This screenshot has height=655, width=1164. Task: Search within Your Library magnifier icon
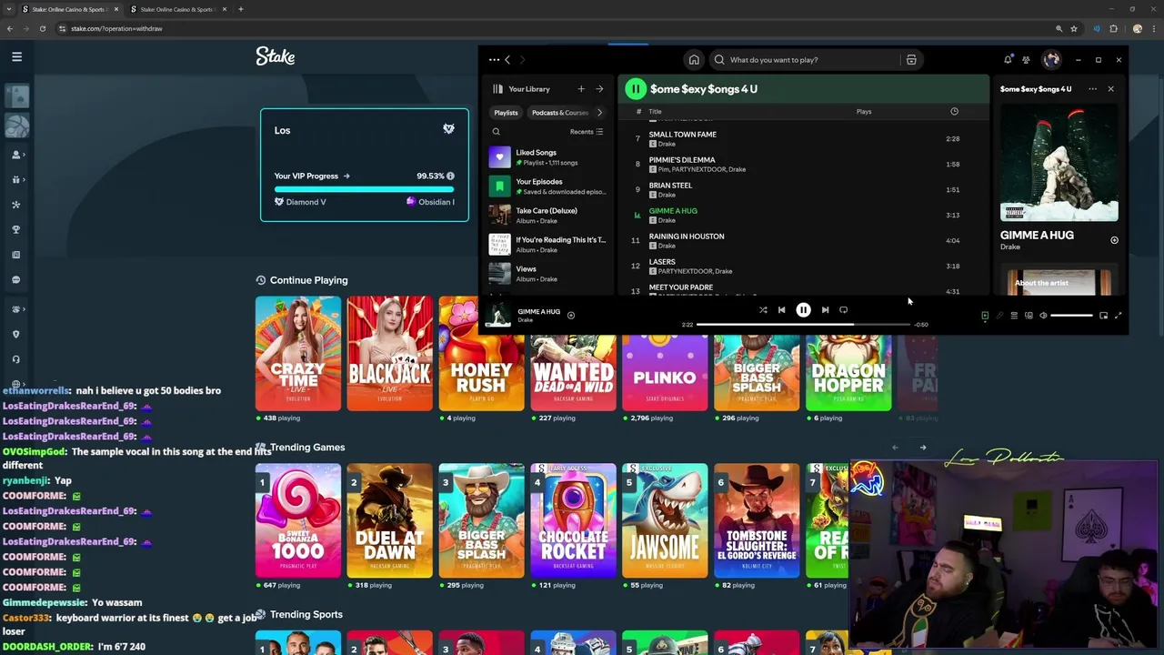click(x=496, y=132)
